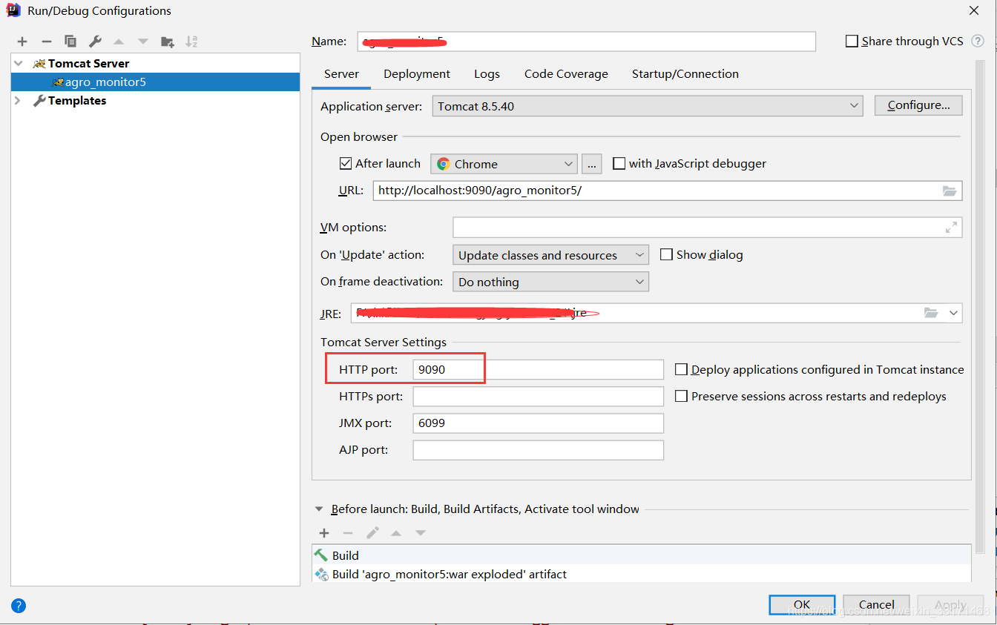
Task: Add new configuration with plus icon
Action: pos(22,42)
